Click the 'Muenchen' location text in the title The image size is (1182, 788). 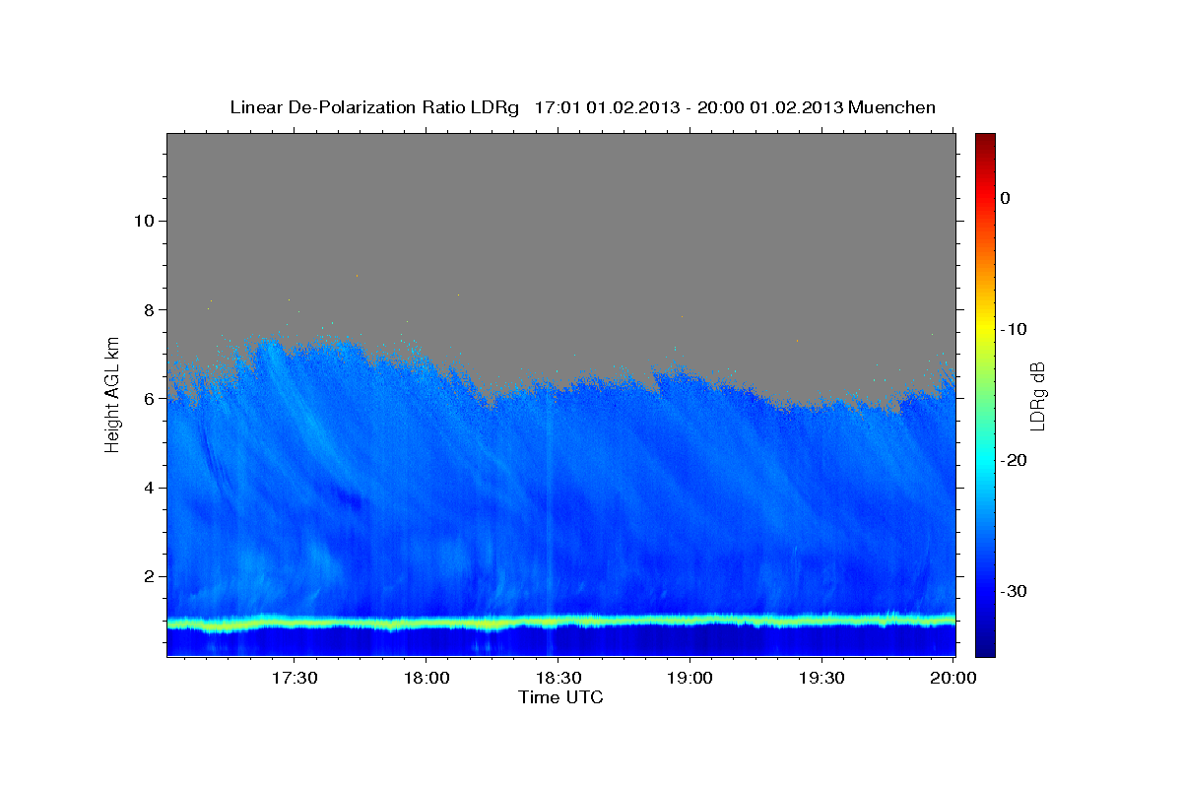(x=892, y=107)
